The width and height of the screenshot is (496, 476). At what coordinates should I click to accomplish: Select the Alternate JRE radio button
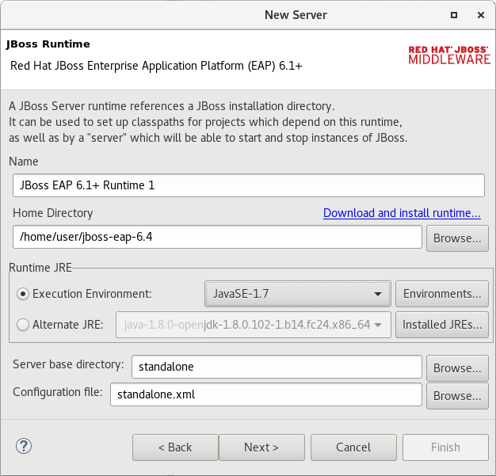point(23,325)
